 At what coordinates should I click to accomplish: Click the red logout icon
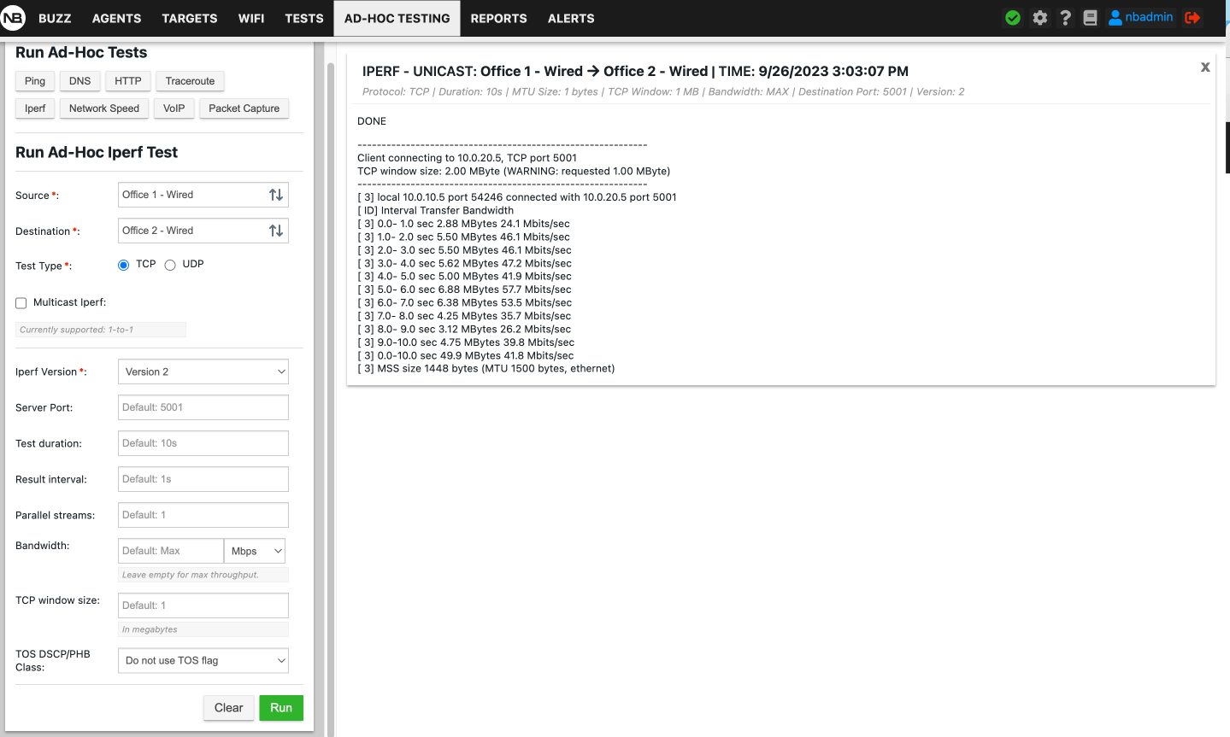pos(1193,17)
